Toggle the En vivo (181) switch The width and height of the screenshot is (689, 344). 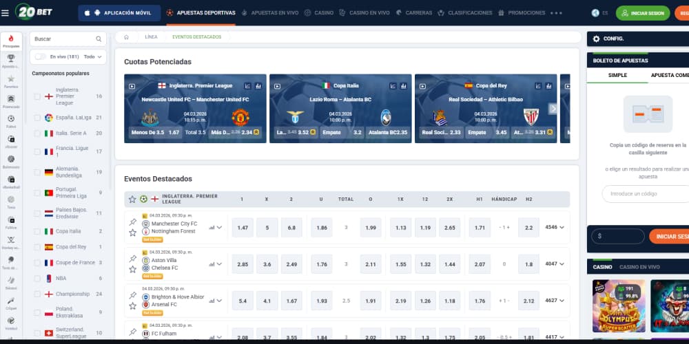tap(41, 57)
